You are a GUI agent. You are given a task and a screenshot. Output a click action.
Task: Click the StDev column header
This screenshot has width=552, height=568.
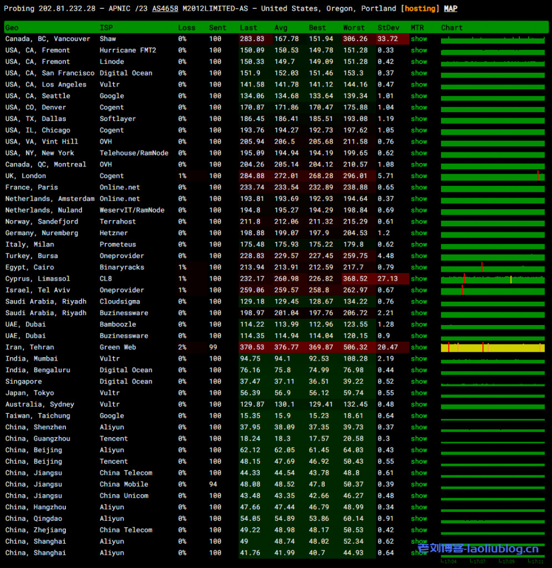click(x=388, y=28)
